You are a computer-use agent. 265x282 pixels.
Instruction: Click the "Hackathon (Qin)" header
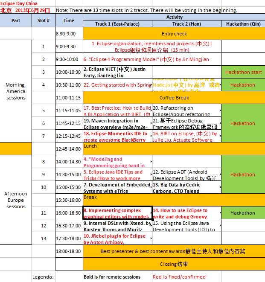[x=243, y=24]
